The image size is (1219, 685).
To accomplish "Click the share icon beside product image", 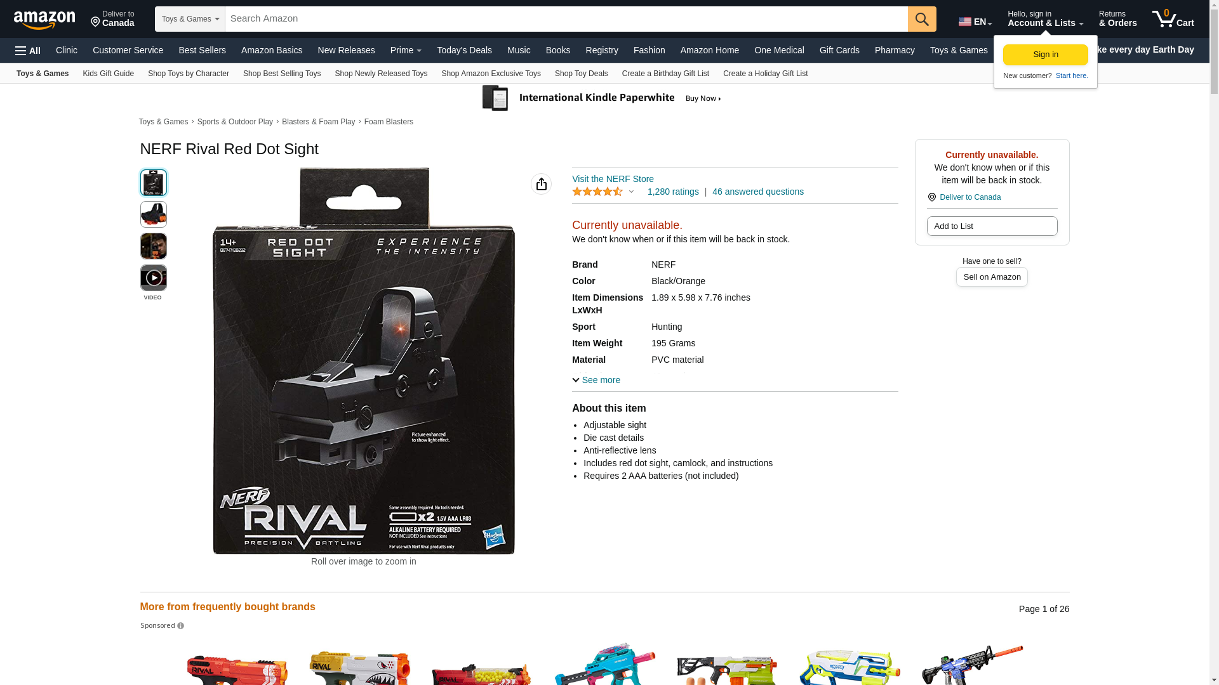I will click(542, 184).
